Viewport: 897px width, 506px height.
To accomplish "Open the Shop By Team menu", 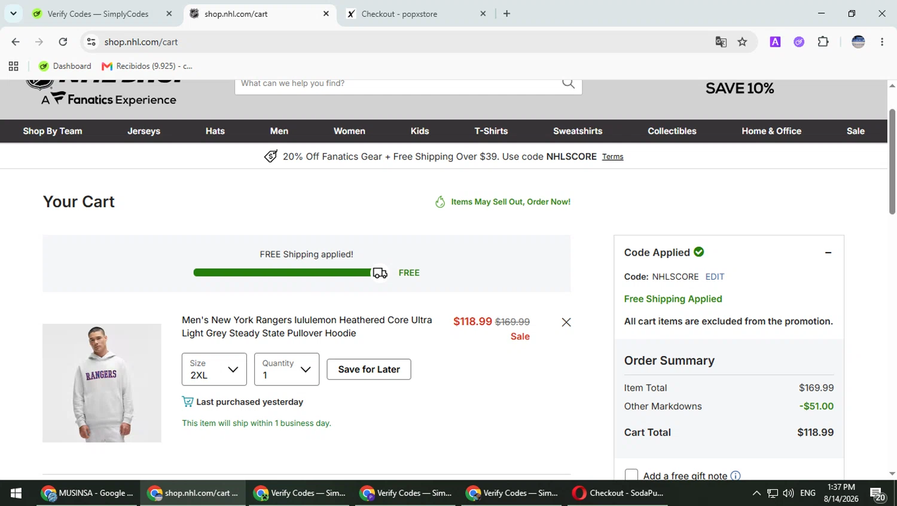I will 53,131.
